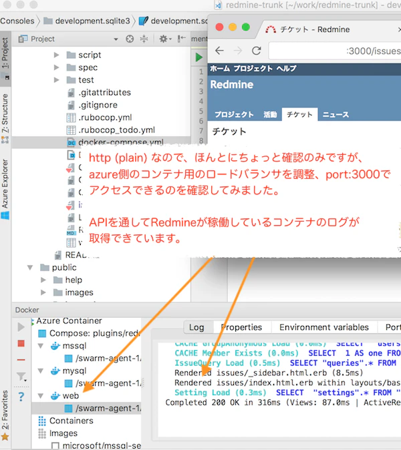The height and width of the screenshot is (450, 401).
Task: Expand the images folder
Action: (x=43, y=292)
